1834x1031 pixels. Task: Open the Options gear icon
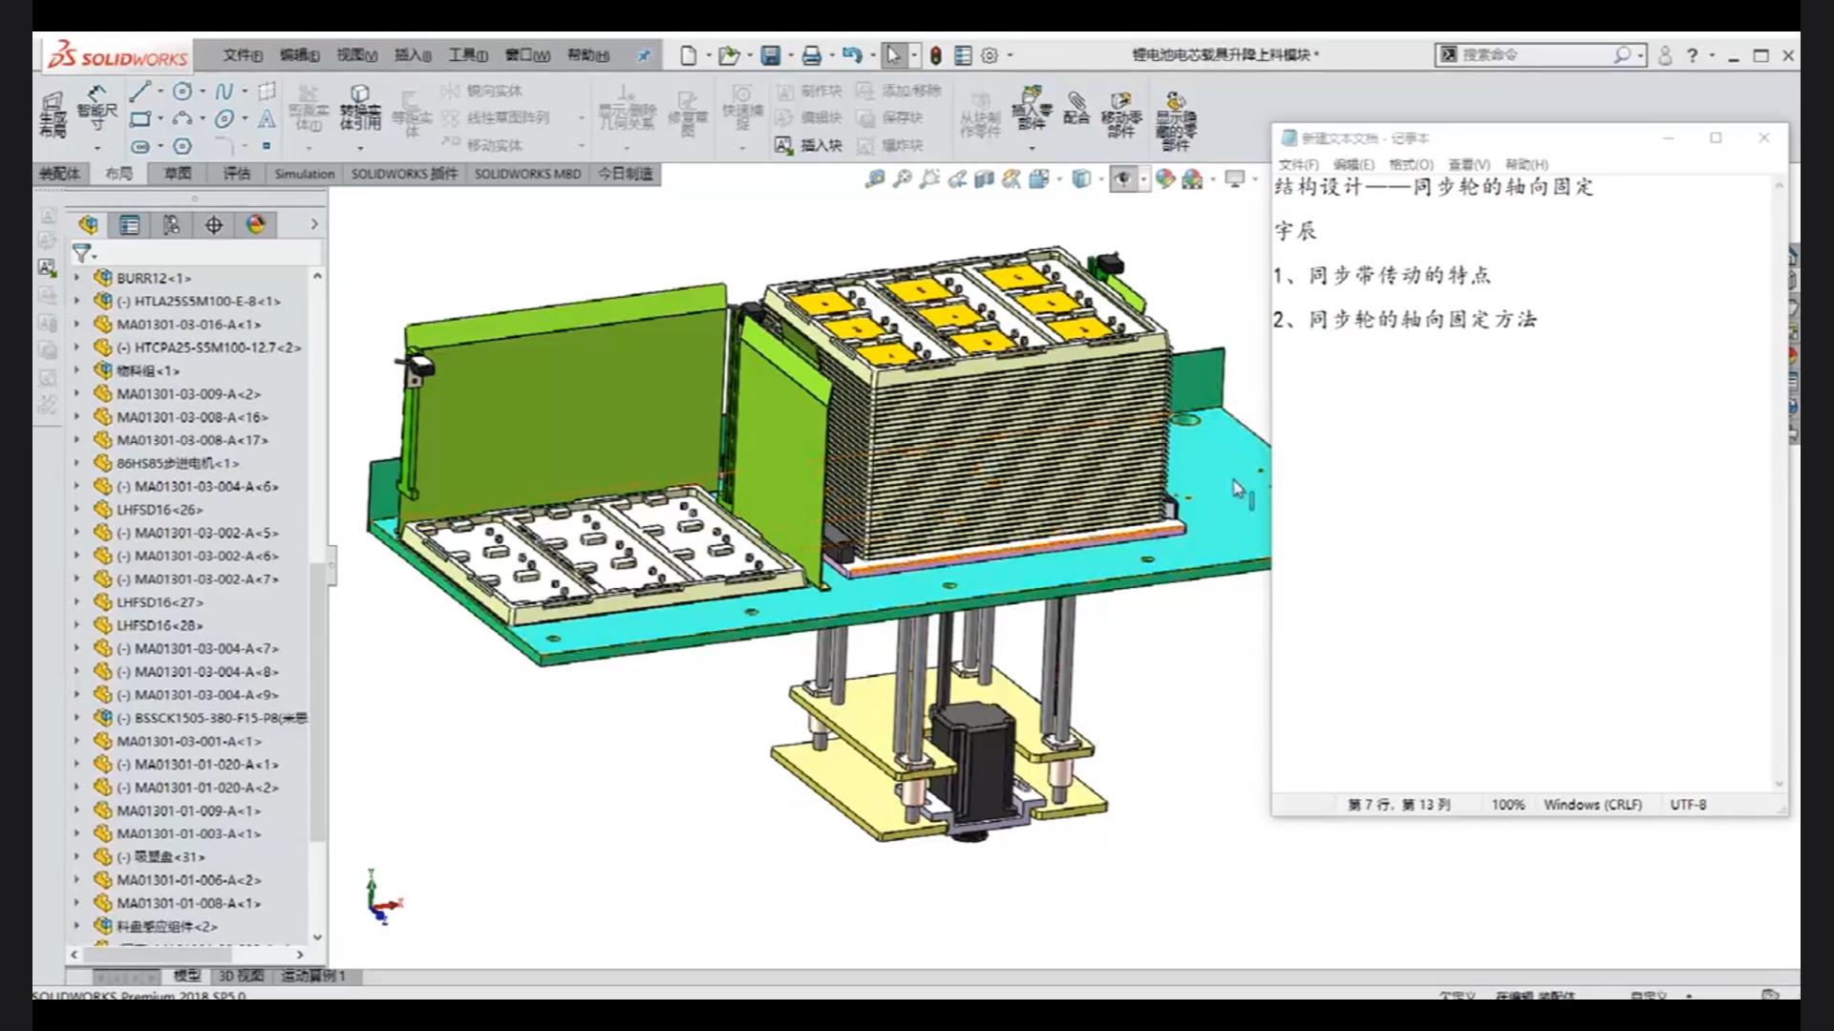pos(990,55)
